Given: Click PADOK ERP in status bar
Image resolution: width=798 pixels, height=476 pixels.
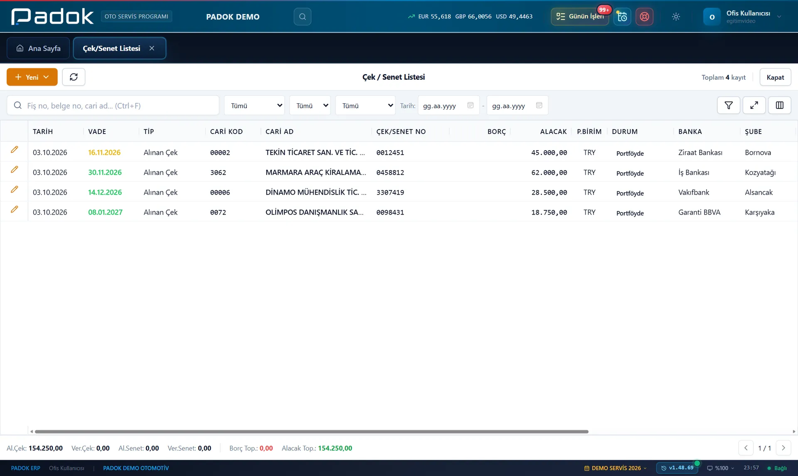Looking at the screenshot, I should 25,468.
